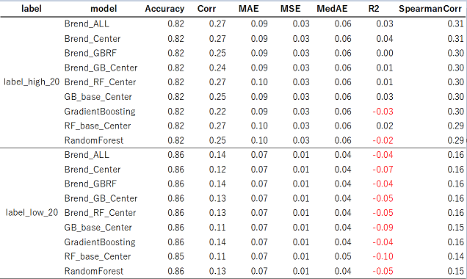This screenshot has height=279, width=467.
Task: Click the SpearmanCorr column header
Action: click(430, 9)
